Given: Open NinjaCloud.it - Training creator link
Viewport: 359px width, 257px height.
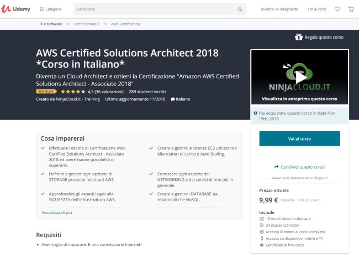Looking at the screenshot, I should (x=78, y=99).
